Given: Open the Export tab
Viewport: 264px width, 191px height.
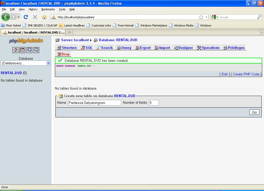Looking at the screenshot, I should click(x=143, y=48).
